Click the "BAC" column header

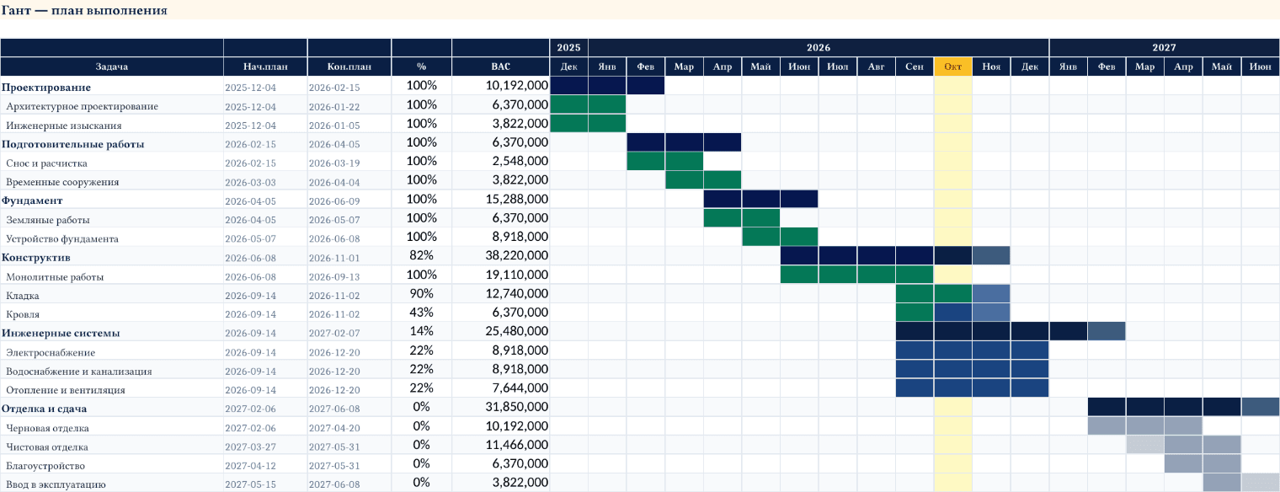coord(501,67)
